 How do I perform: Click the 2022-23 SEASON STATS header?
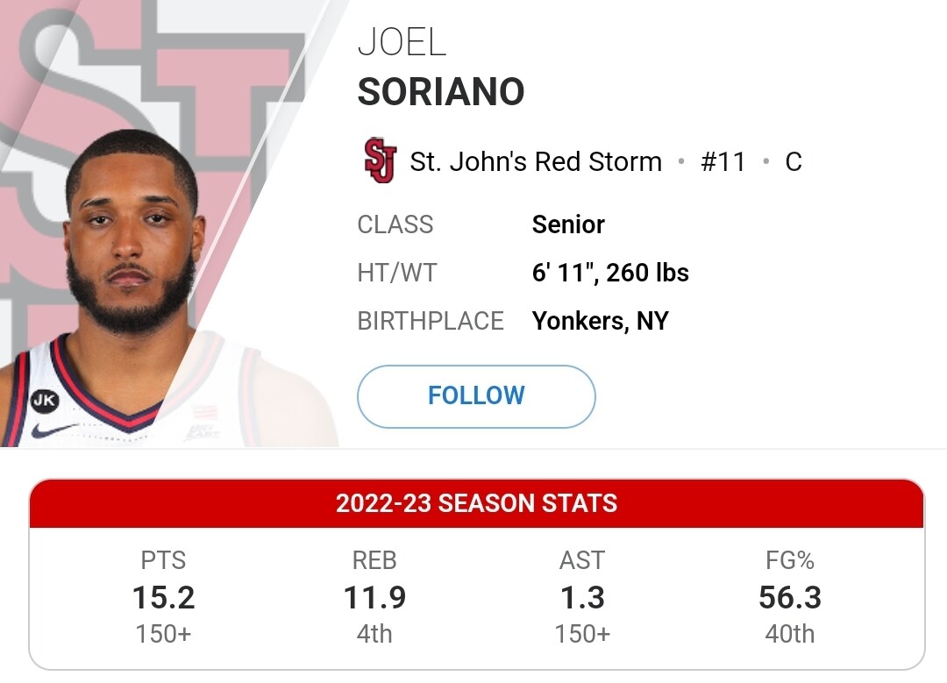pyautogui.click(x=476, y=503)
